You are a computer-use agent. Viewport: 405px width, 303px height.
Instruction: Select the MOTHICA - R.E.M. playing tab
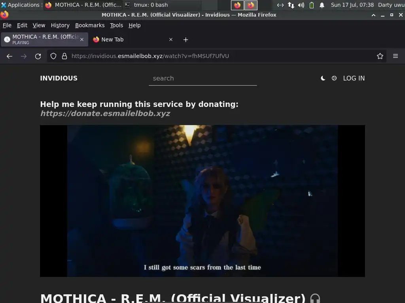click(44, 39)
